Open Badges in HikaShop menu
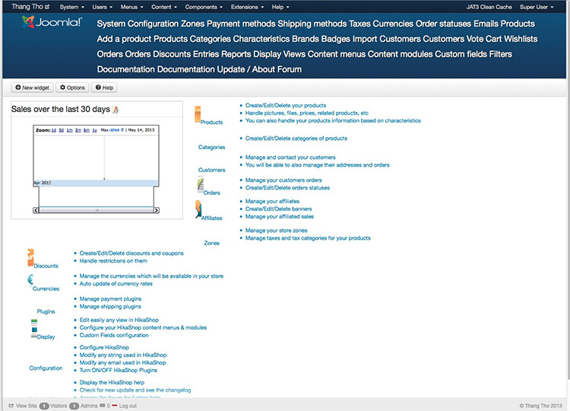 pos(335,39)
